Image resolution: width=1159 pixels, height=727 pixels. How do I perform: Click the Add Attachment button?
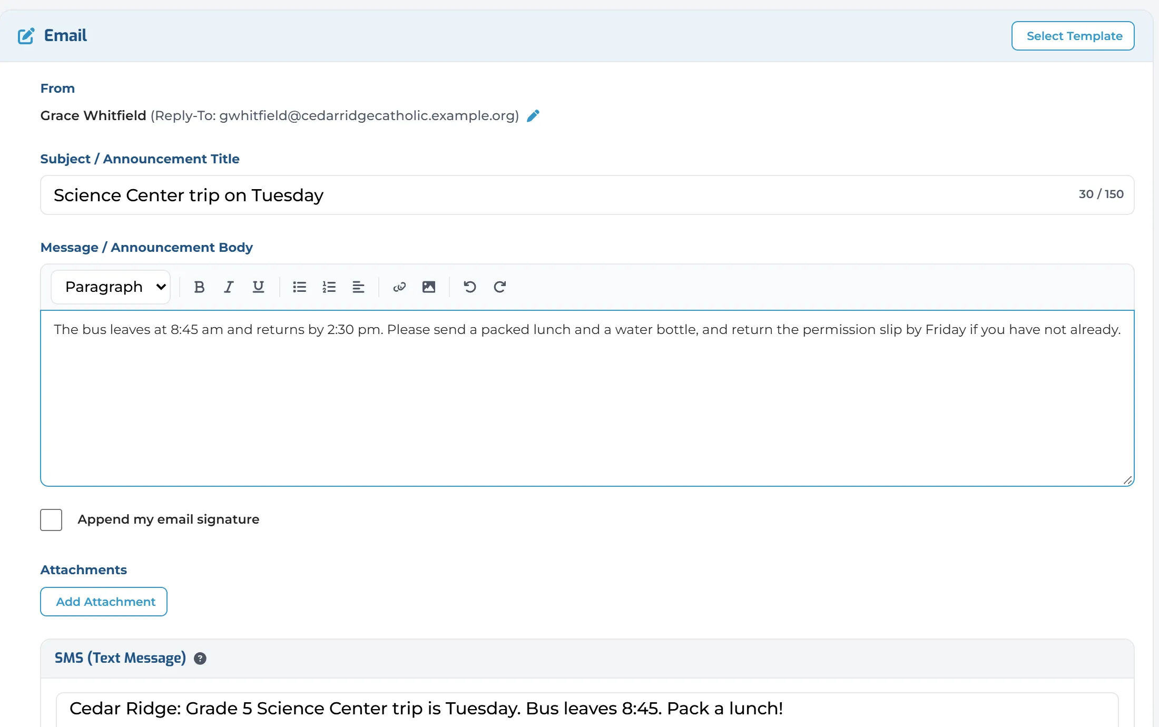[104, 602]
